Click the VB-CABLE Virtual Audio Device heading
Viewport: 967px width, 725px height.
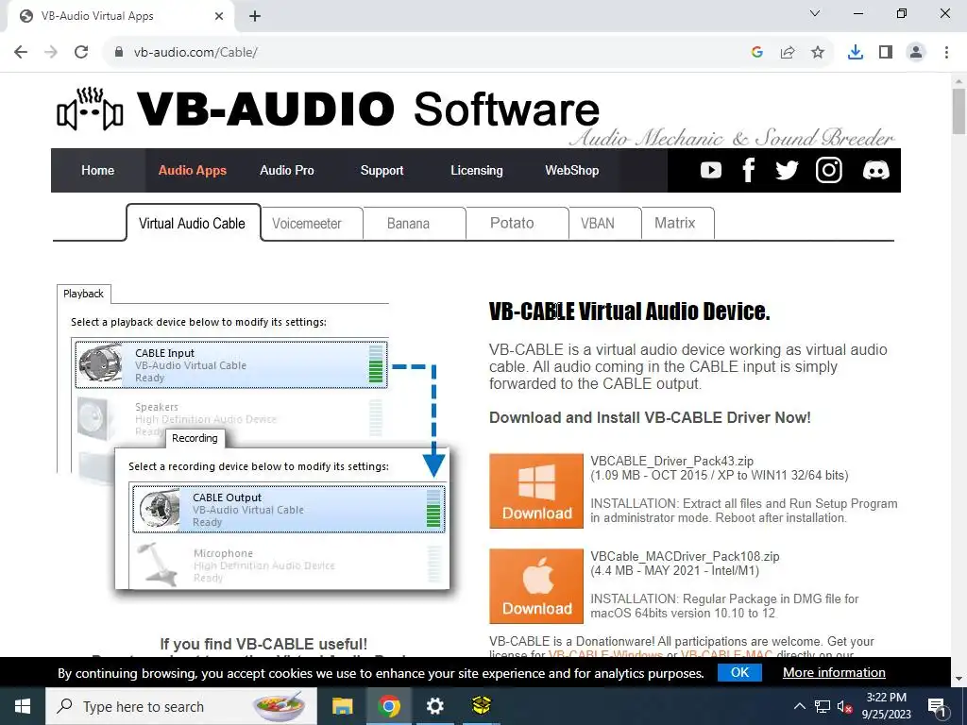point(630,312)
